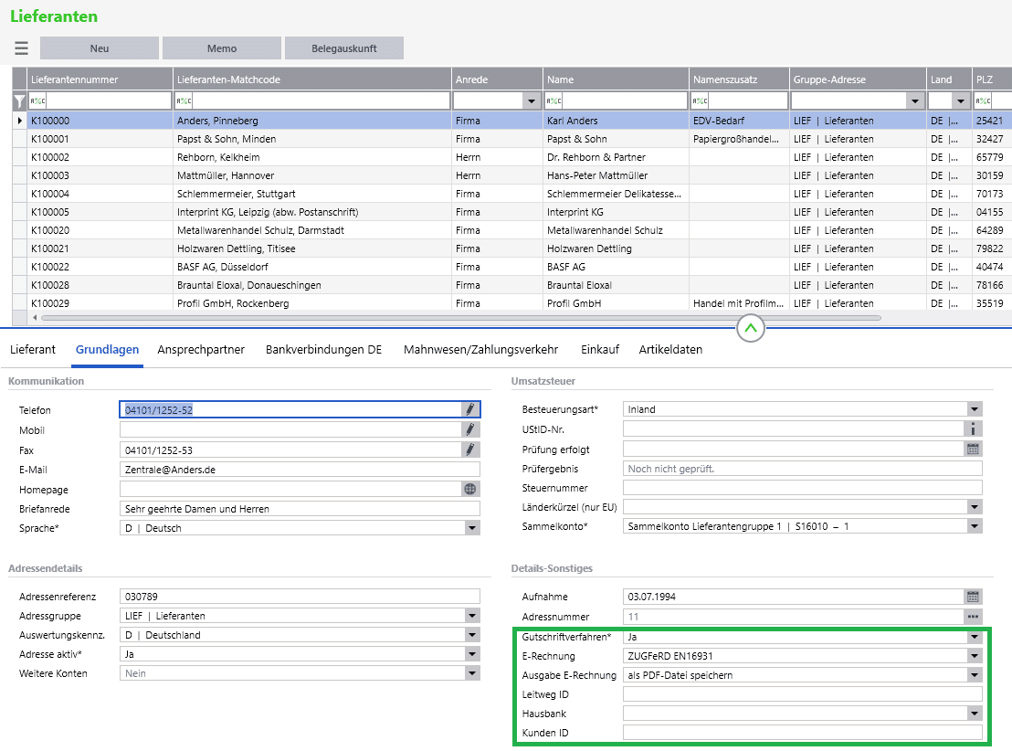Image resolution: width=1012 pixels, height=751 pixels.
Task: Open calendar icon for Aufnahme date
Action: (974, 597)
